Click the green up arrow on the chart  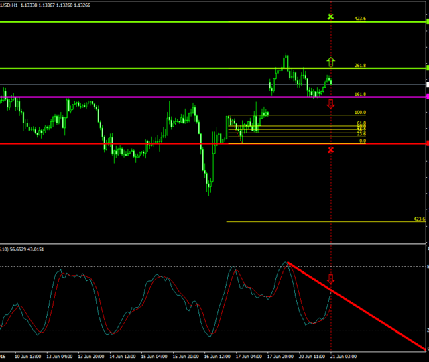[x=330, y=62]
